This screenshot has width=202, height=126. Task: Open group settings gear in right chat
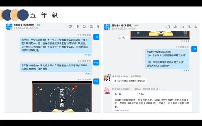tap(196, 27)
